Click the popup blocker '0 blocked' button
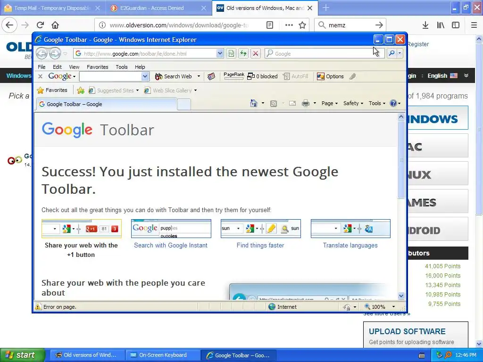The height and width of the screenshot is (362, 483). (x=262, y=76)
